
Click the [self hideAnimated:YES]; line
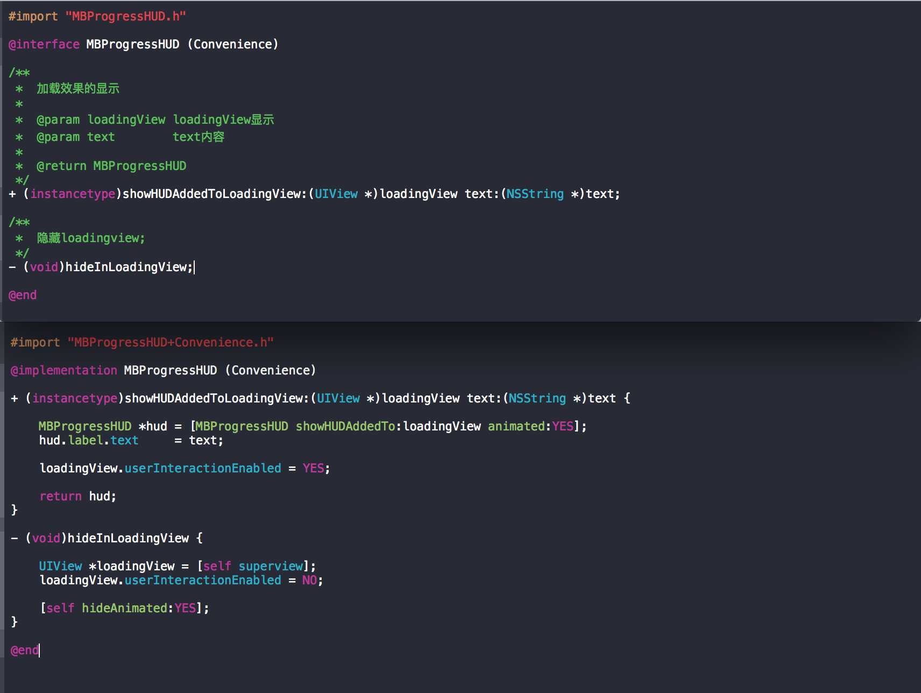point(125,608)
